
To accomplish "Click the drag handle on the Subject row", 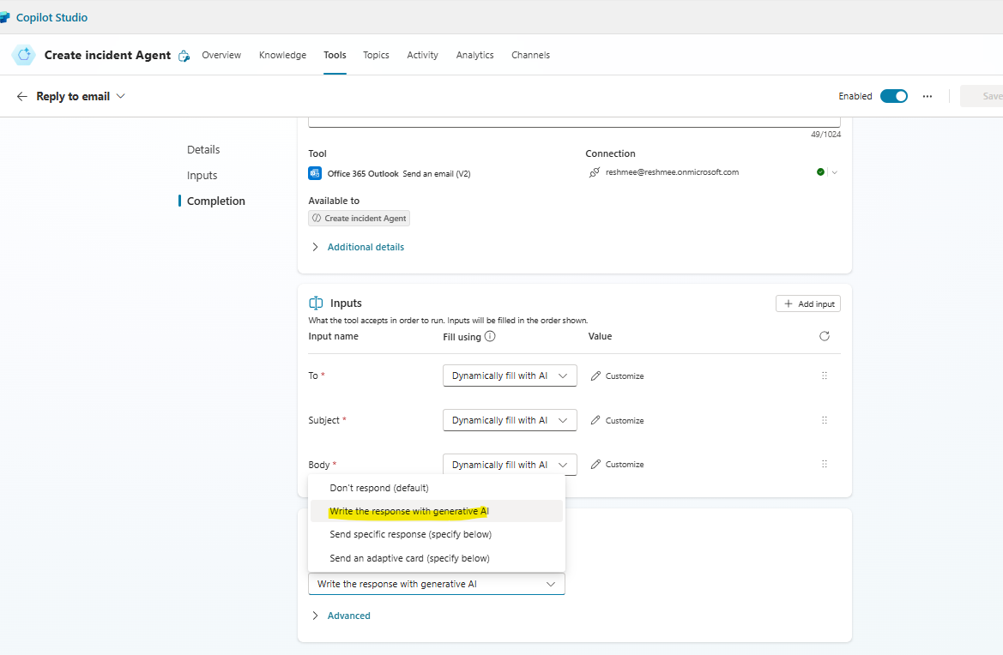I will point(825,420).
